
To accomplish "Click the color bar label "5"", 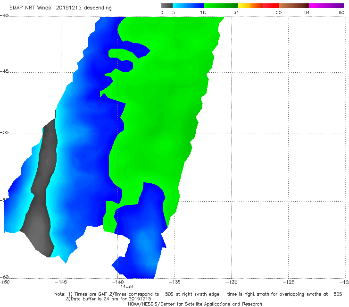I will [174, 12].
